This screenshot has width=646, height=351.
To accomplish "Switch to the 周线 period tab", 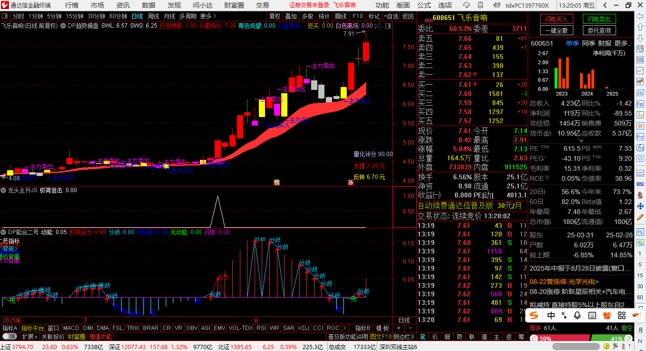I will coord(153,16).
